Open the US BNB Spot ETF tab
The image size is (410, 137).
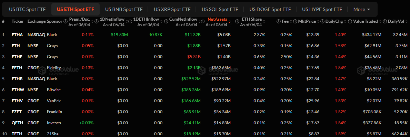(x=124, y=9)
